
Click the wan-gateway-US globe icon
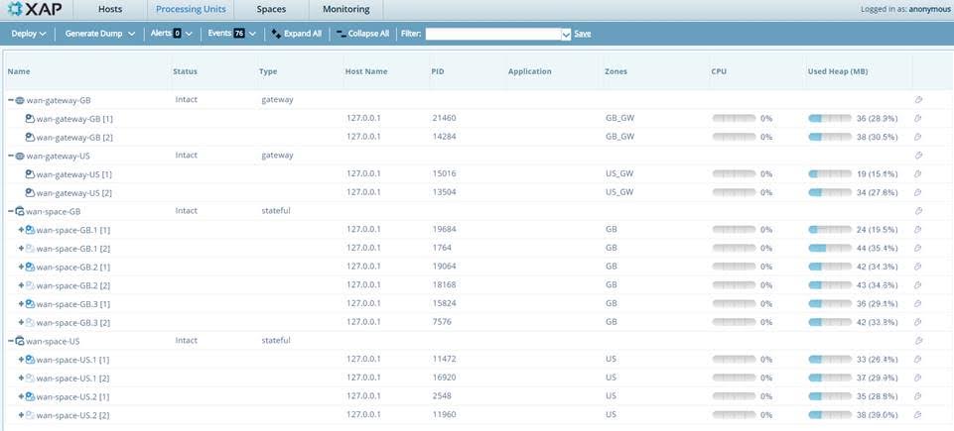click(x=20, y=156)
